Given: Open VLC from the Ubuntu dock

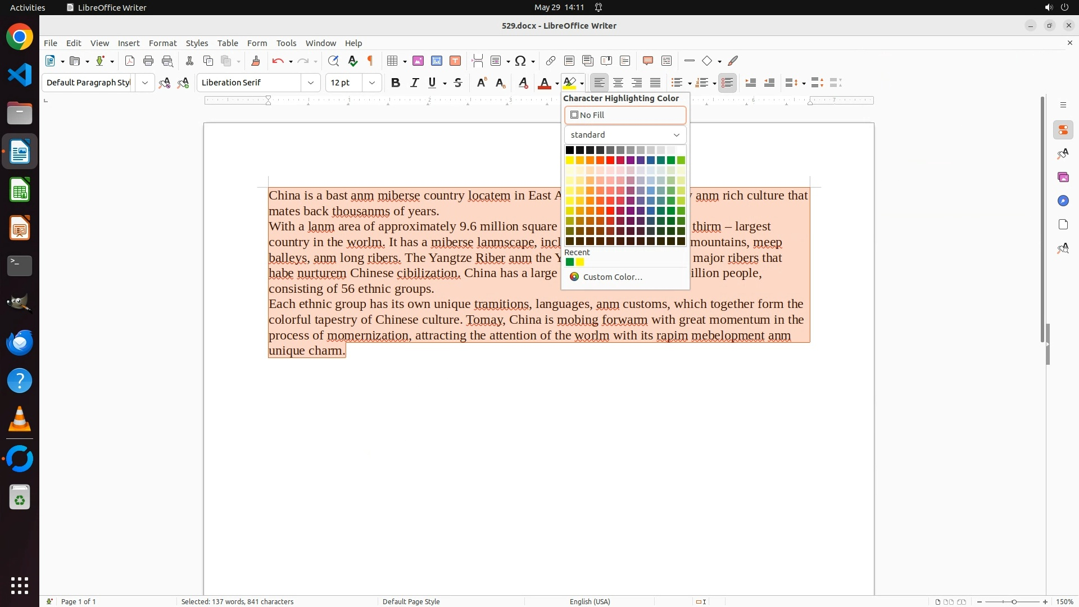Looking at the screenshot, I should [x=20, y=419].
